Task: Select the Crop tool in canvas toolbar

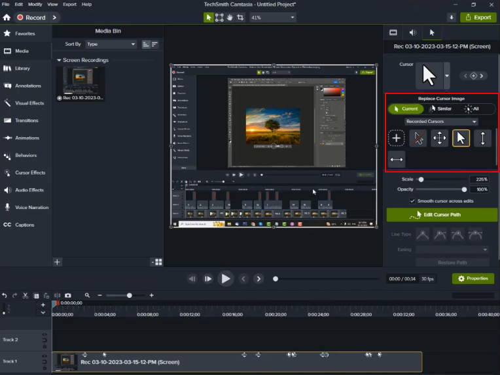Action: (x=241, y=18)
